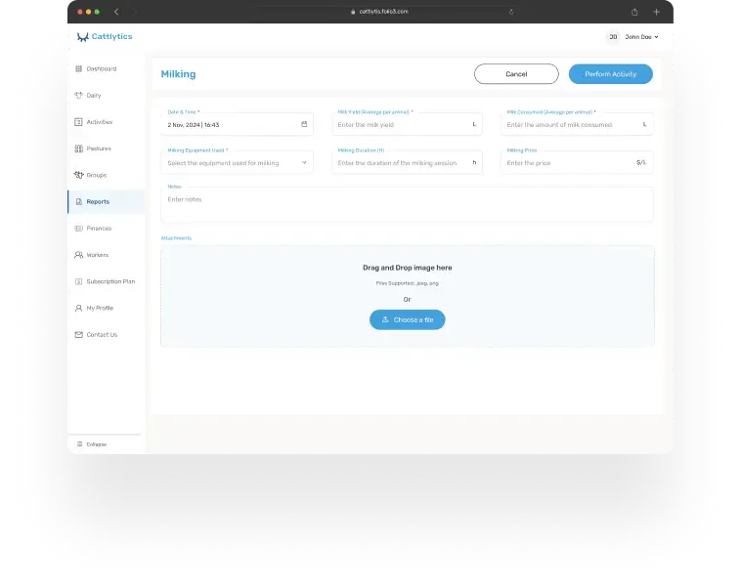Focus the Milk Yield input field
The width and height of the screenshot is (741, 588).
(x=407, y=124)
